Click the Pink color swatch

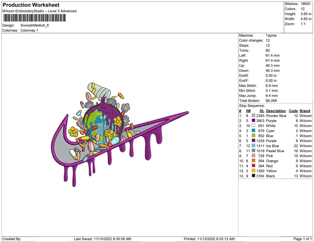[x=253, y=156]
